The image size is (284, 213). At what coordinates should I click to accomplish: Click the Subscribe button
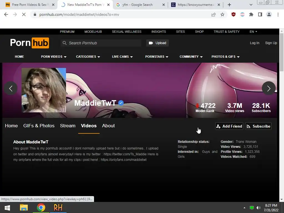258,126
